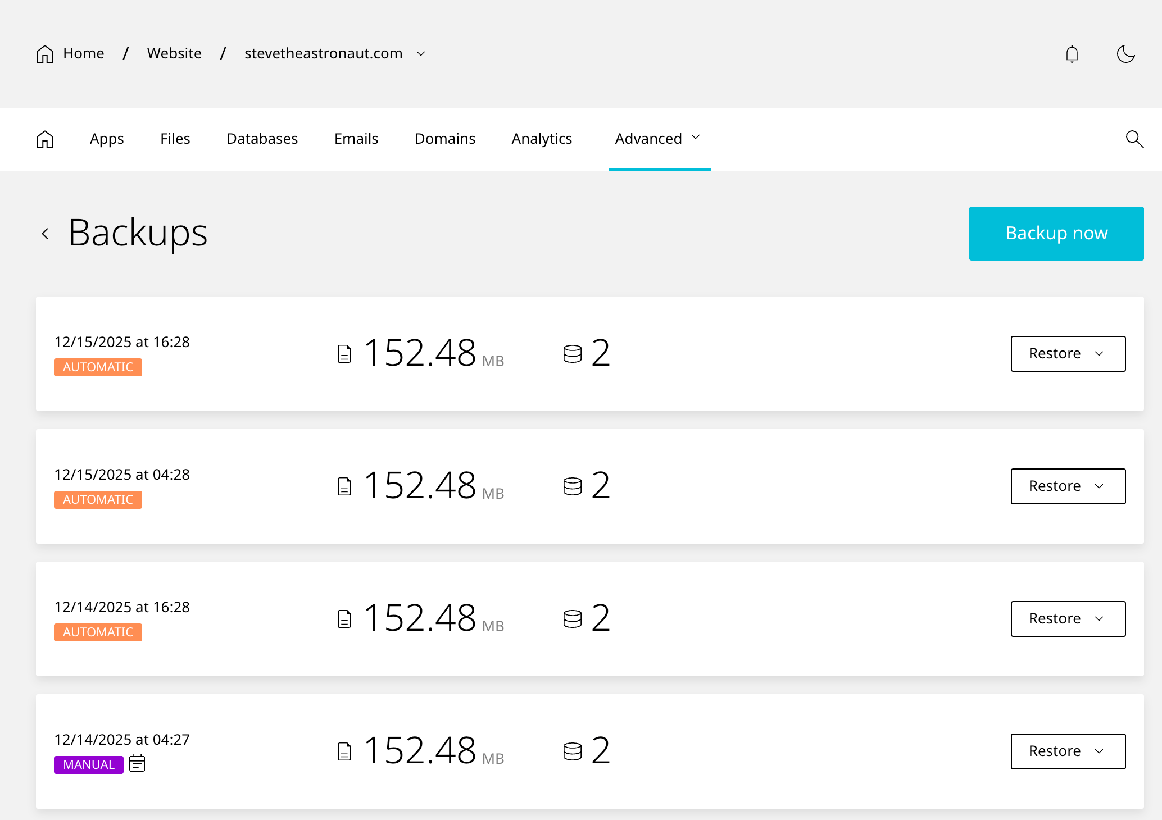The width and height of the screenshot is (1162, 820).
Task: Click AUTOMATIC badge on 12/15 04:28 backup
Action: 98,500
